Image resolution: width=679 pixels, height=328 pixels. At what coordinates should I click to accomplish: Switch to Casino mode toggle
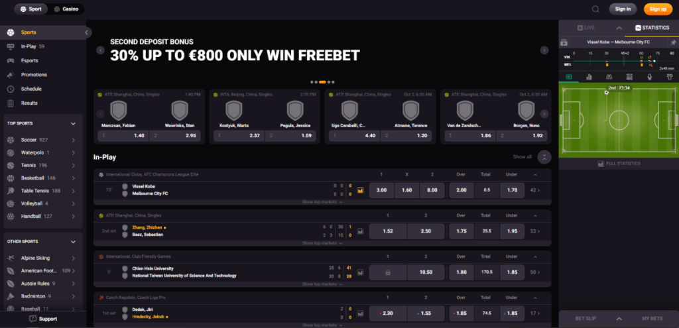(66, 9)
